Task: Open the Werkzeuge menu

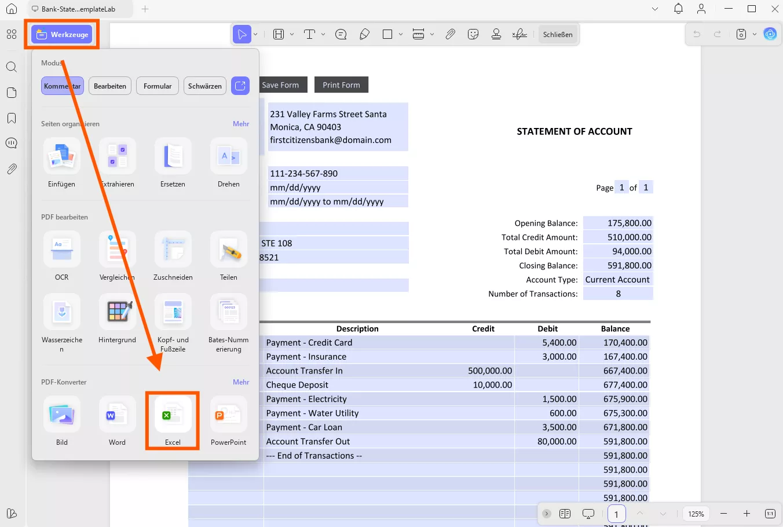Action: coord(61,34)
